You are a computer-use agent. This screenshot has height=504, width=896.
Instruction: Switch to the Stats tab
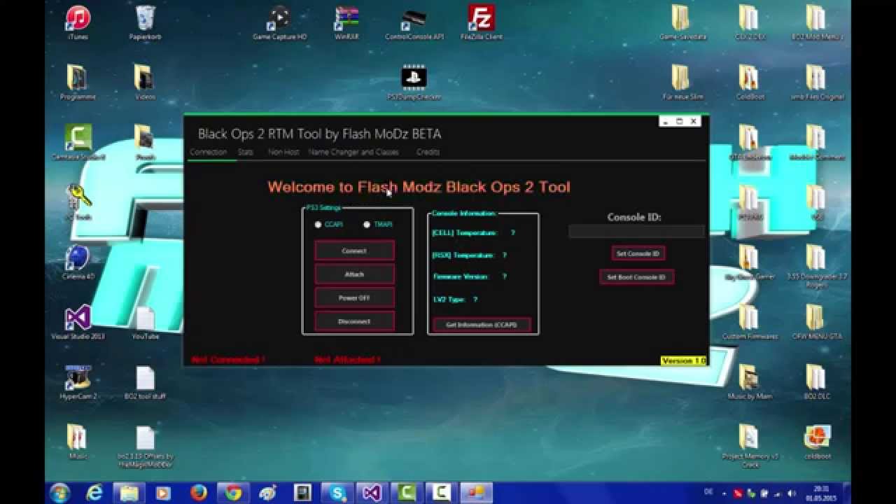245,152
